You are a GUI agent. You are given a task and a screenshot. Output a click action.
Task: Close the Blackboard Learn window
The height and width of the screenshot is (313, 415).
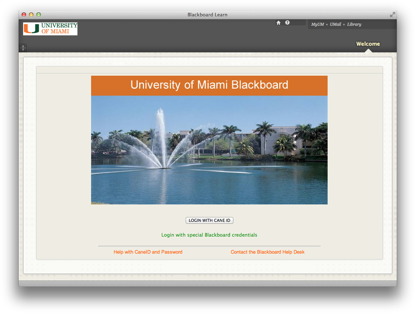tap(24, 15)
